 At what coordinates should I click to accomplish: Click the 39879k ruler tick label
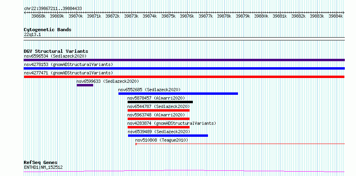click(243, 16)
